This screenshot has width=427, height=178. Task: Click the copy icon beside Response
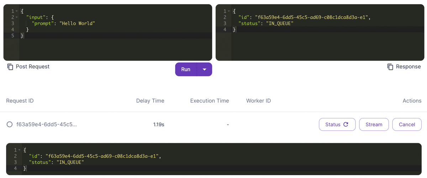tap(390, 67)
